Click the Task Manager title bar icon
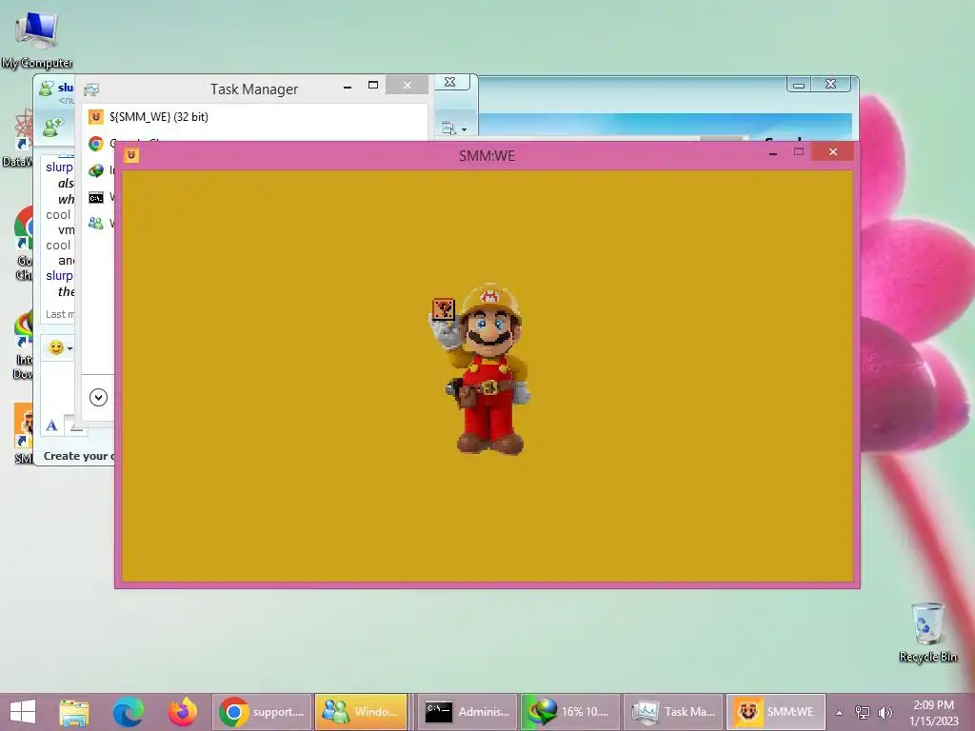This screenshot has width=975, height=731. tap(91, 90)
